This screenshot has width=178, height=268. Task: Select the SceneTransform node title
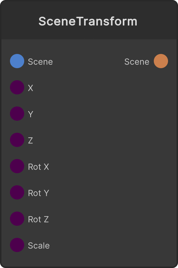point(88,21)
